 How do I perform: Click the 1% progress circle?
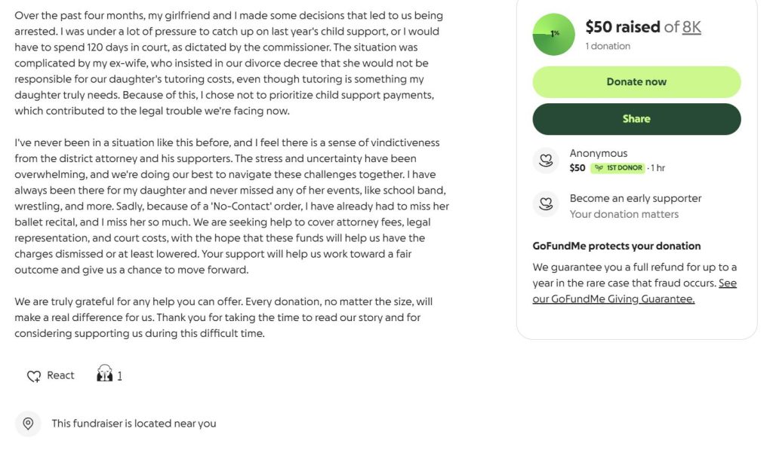point(553,35)
